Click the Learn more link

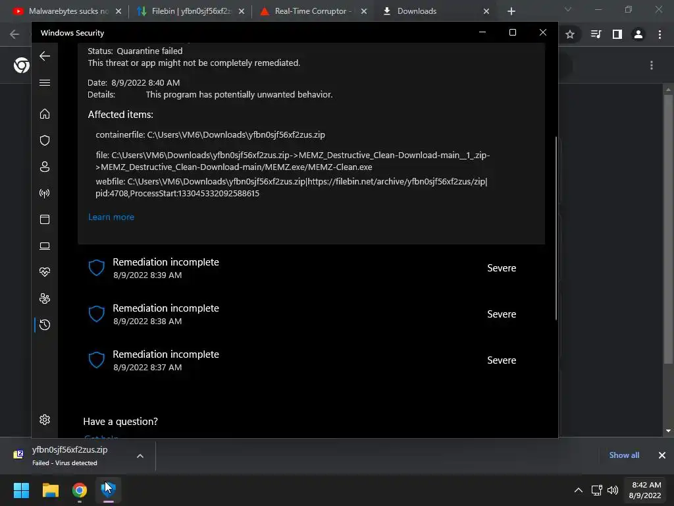click(x=111, y=217)
